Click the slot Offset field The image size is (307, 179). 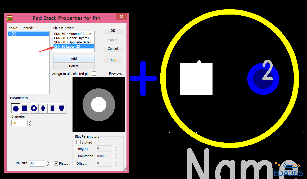pos(104,163)
